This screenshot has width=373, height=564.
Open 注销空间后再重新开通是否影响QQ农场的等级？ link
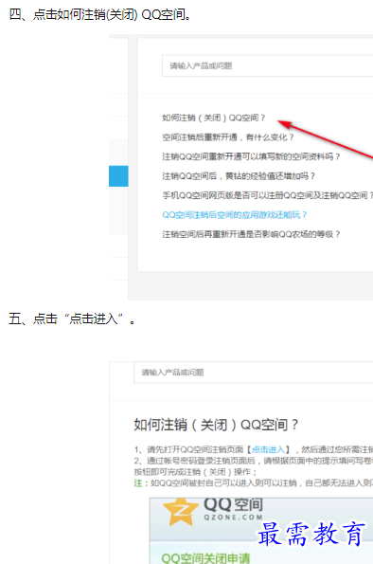[x=251, y=234]
